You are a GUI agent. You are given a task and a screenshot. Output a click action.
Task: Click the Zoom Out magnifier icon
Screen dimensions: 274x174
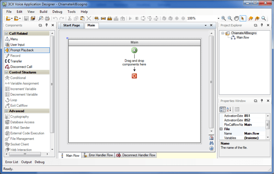pos(230,18)
